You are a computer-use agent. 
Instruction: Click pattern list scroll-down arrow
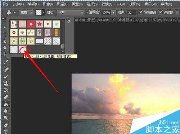tap(63, 52)
